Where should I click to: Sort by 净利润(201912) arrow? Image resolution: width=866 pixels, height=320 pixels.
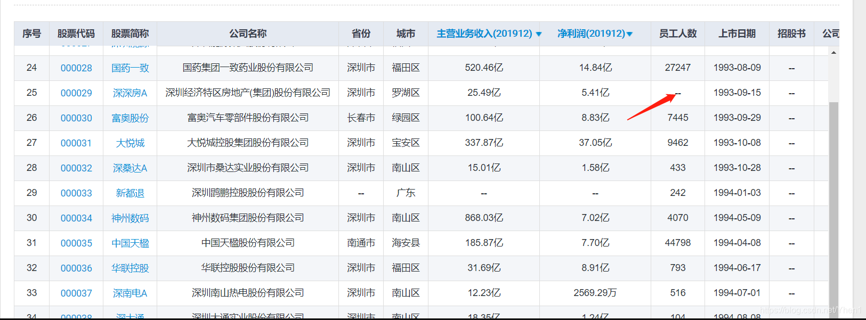(x=629, y=34)
